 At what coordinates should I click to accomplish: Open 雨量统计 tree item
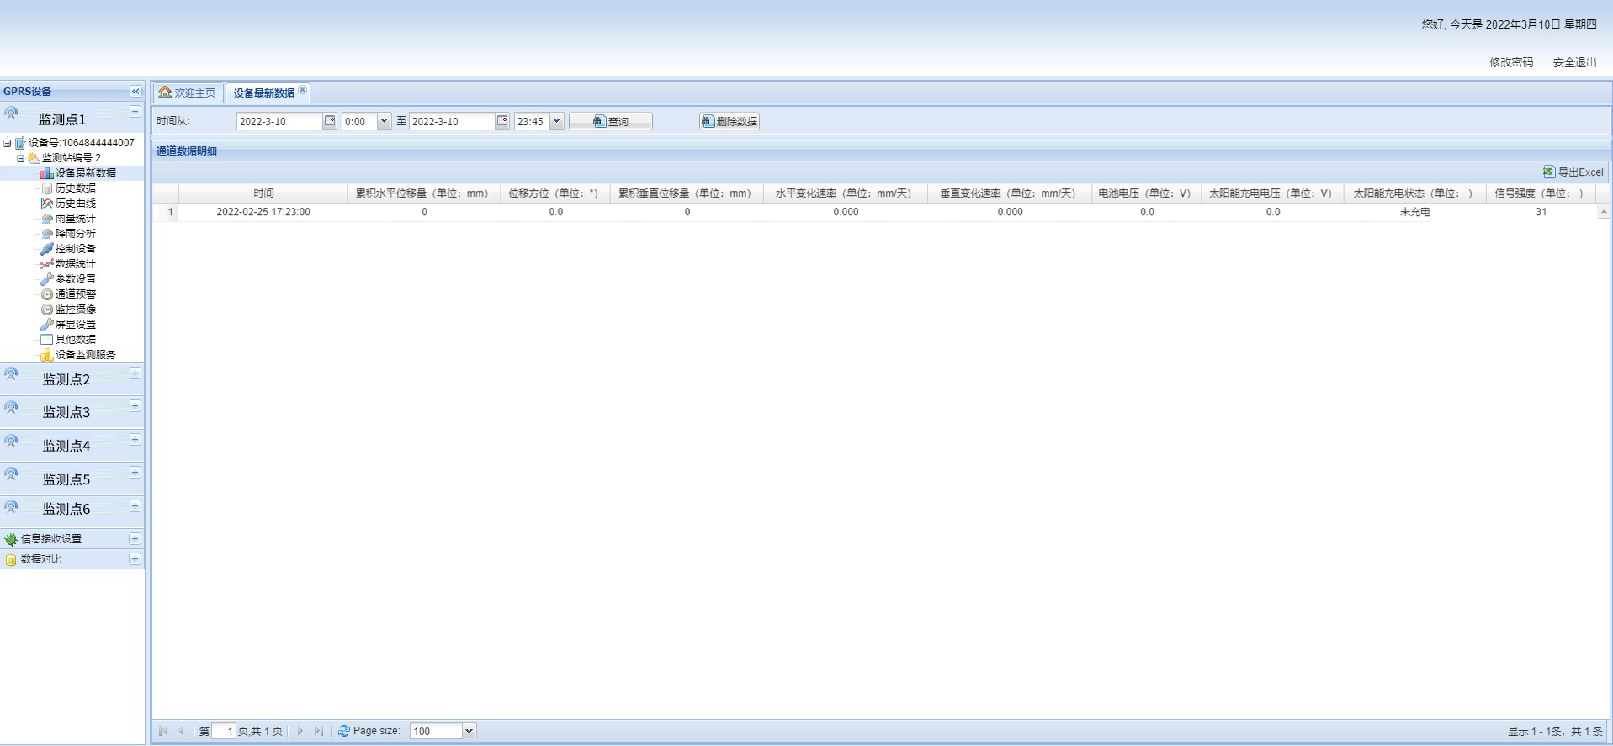point(76,219)
